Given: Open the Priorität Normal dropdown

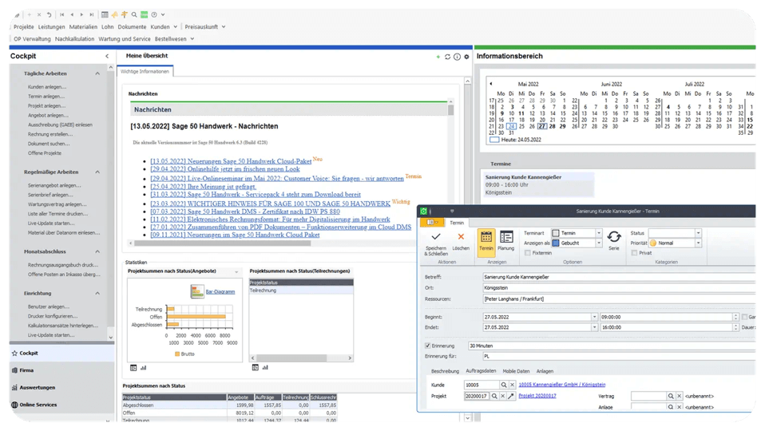Looking at the screenshot, I should tap(698, 243).
